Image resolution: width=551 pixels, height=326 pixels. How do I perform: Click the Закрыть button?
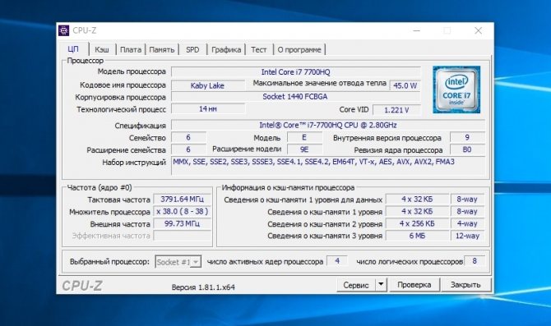pos(465,285)
